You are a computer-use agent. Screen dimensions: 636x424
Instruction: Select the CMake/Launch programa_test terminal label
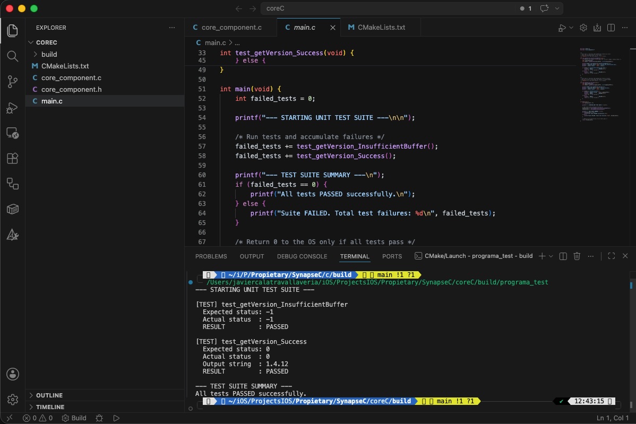[474, 256]
